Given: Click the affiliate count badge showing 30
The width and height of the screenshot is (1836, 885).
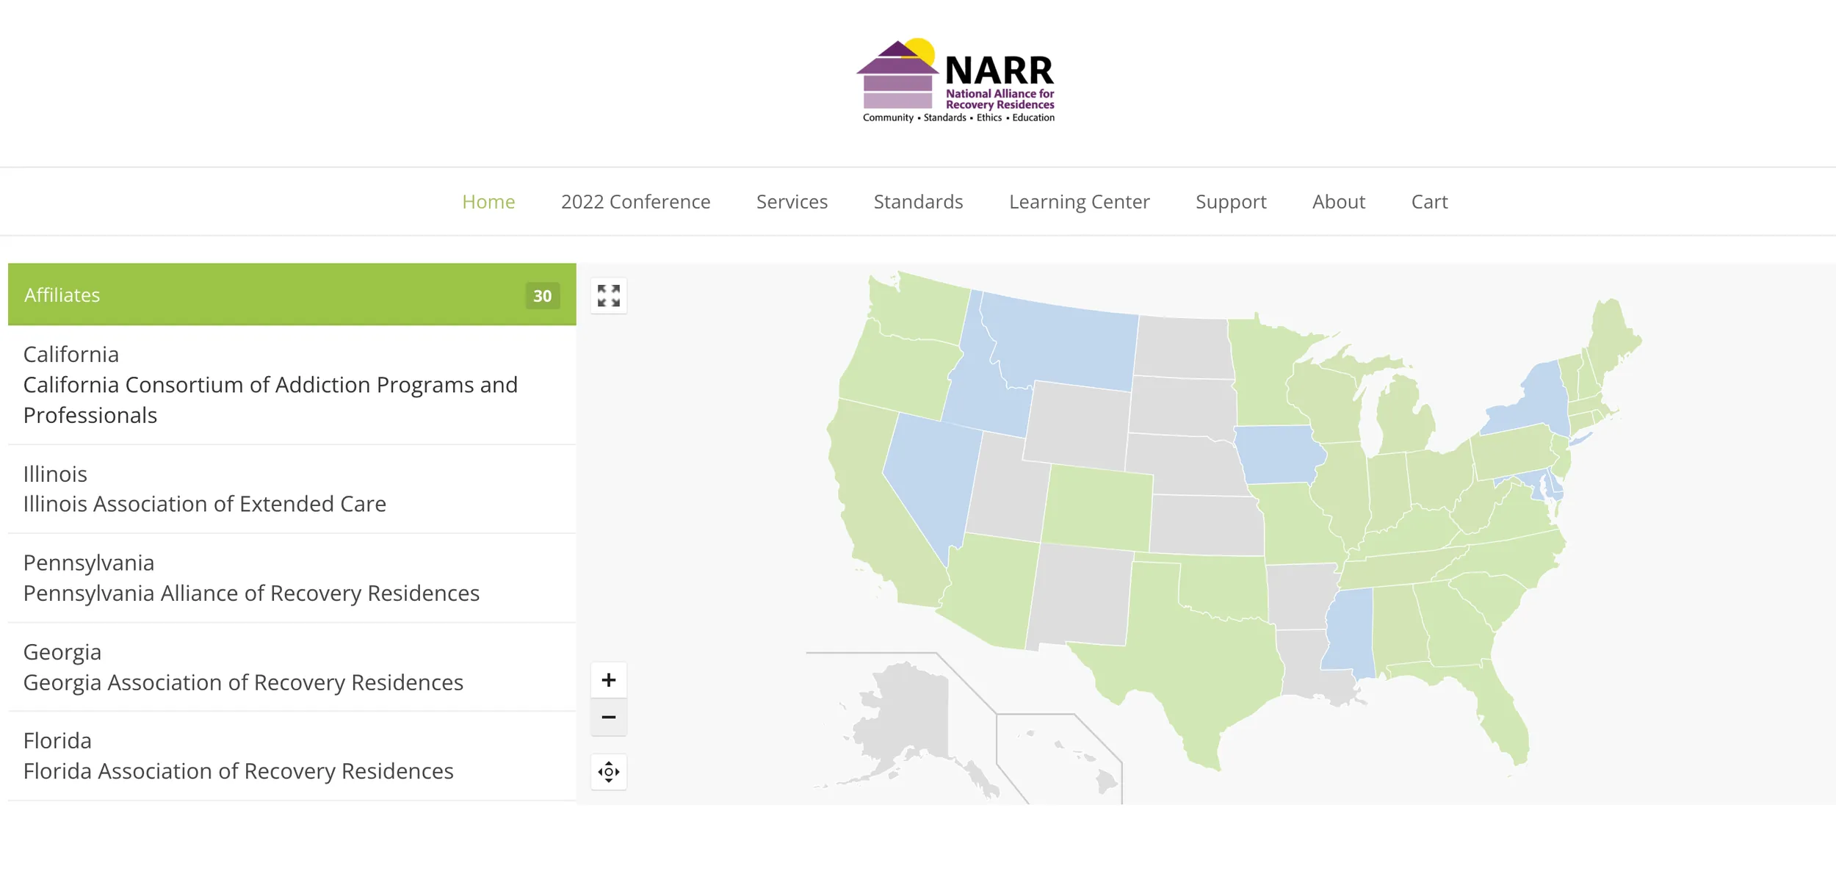Looking at the screenshot, I should tap(543, 295).
